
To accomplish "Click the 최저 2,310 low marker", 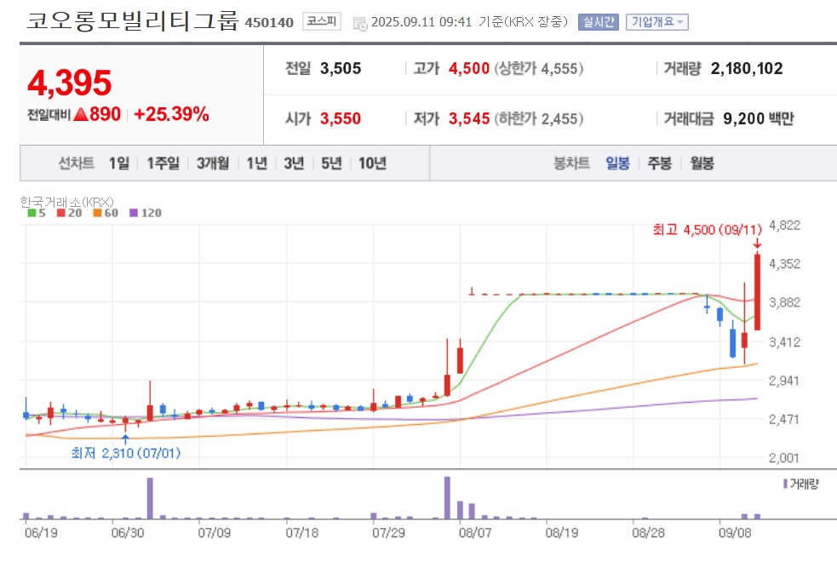I will 126,453.
